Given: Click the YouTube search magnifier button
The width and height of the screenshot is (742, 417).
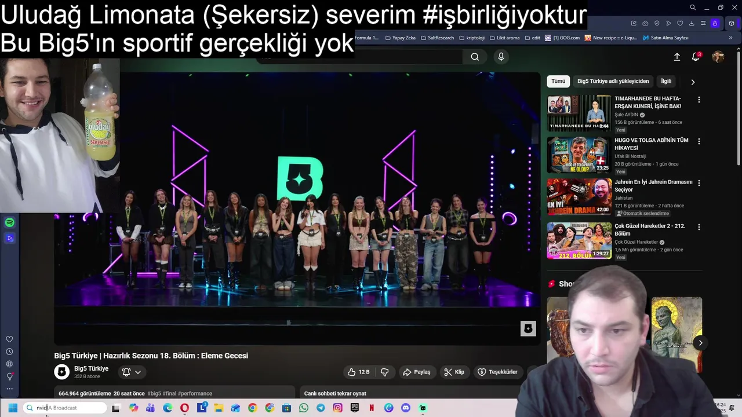Looking at the screenshot, I should 475,57.
